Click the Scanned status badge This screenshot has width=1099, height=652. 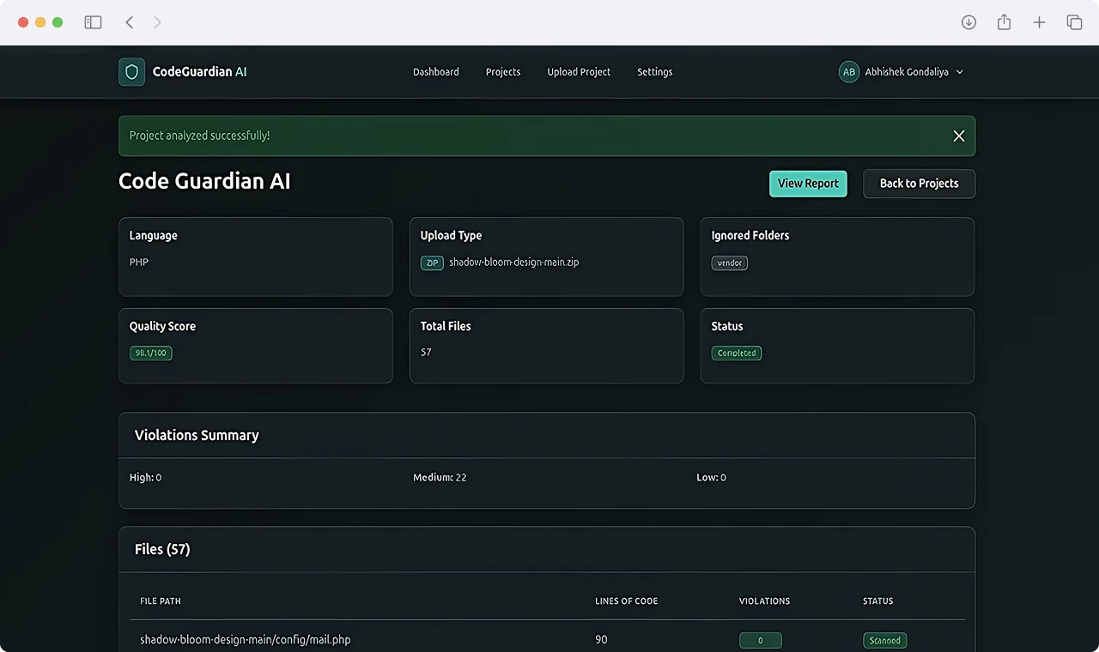pos(885,640)
